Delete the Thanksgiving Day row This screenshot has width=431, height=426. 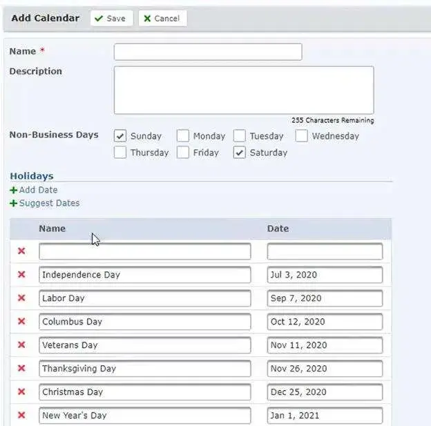click(x=21, y=368)
